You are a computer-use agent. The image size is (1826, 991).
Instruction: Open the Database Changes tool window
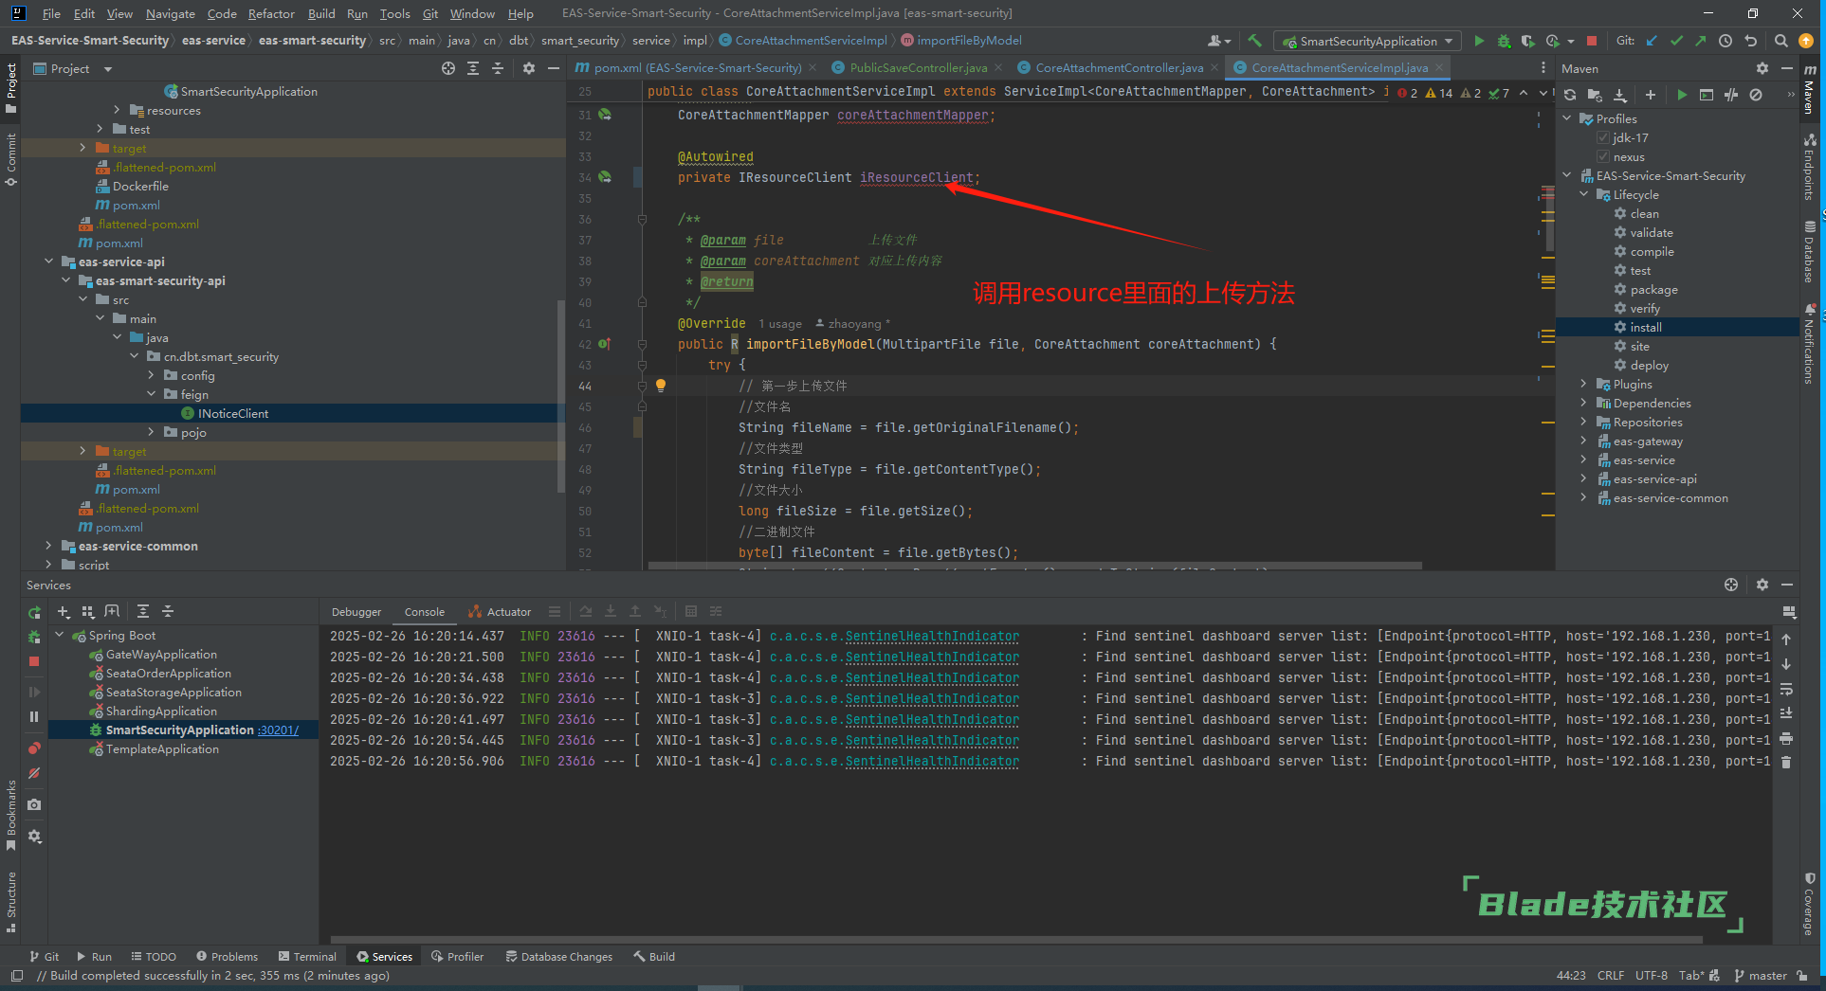[558, 957]
